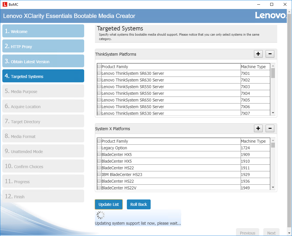Enable the SR650 Server 7X06 checkbox
The width and height of the screenshot is (292, 236).
point(99,107)
